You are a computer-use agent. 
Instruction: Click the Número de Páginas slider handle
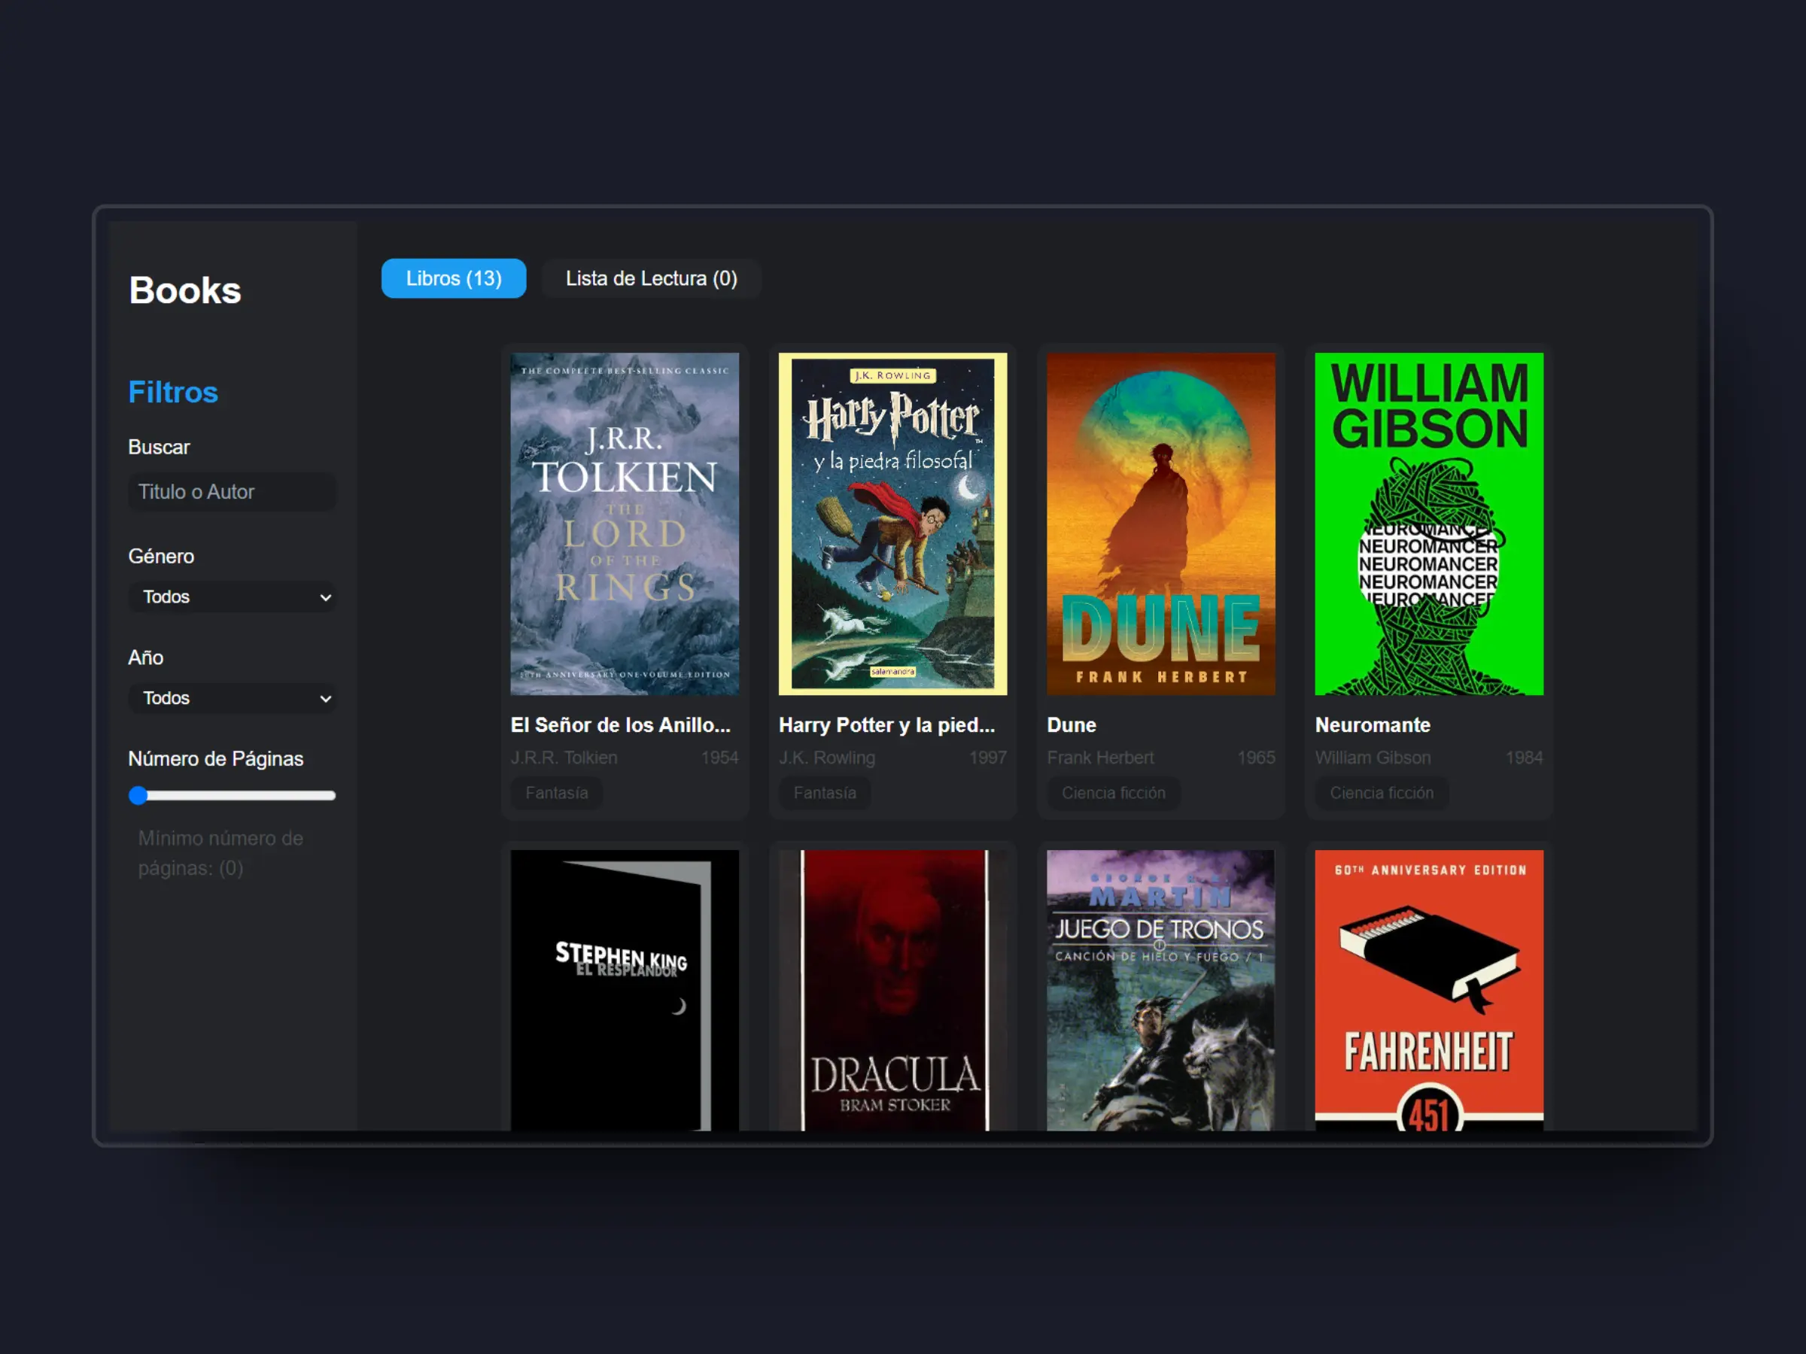[x=138, y=795]
